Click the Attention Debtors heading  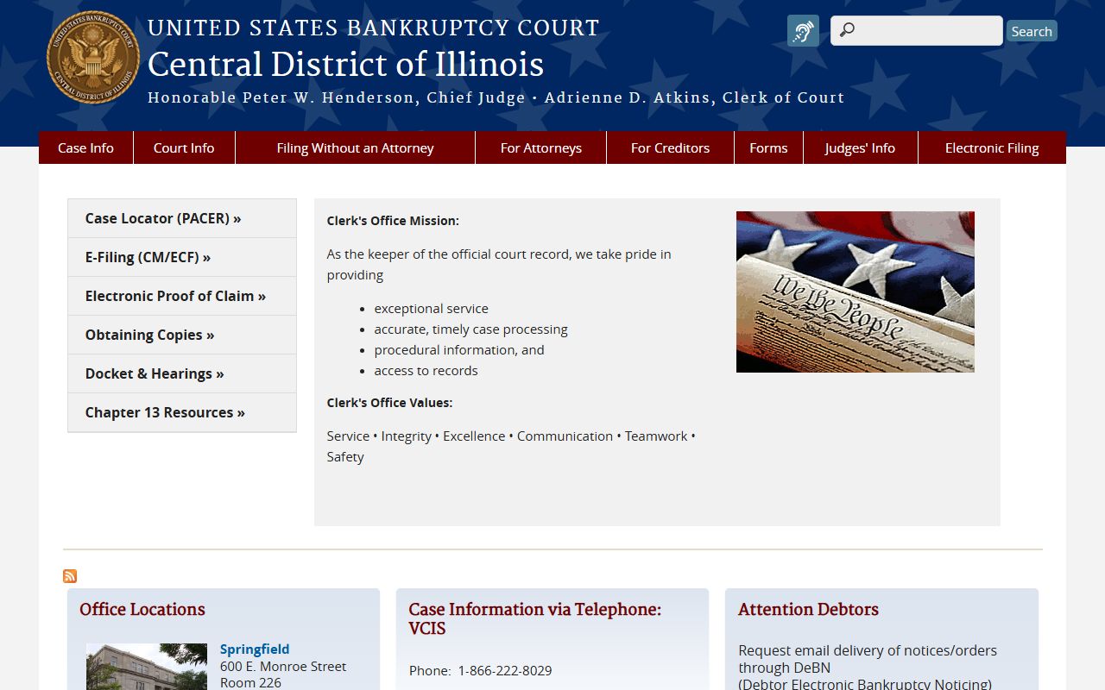(x=808, y=609)
